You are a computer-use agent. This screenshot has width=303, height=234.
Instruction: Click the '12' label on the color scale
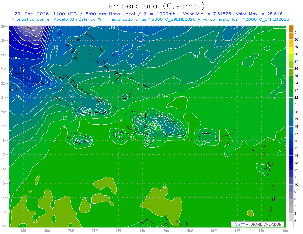(296, 170)
